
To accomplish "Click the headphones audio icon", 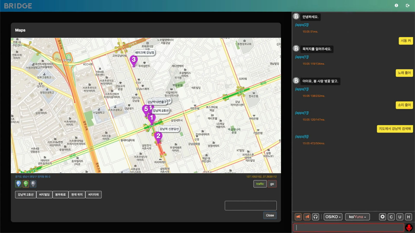I will coord(316,217).
